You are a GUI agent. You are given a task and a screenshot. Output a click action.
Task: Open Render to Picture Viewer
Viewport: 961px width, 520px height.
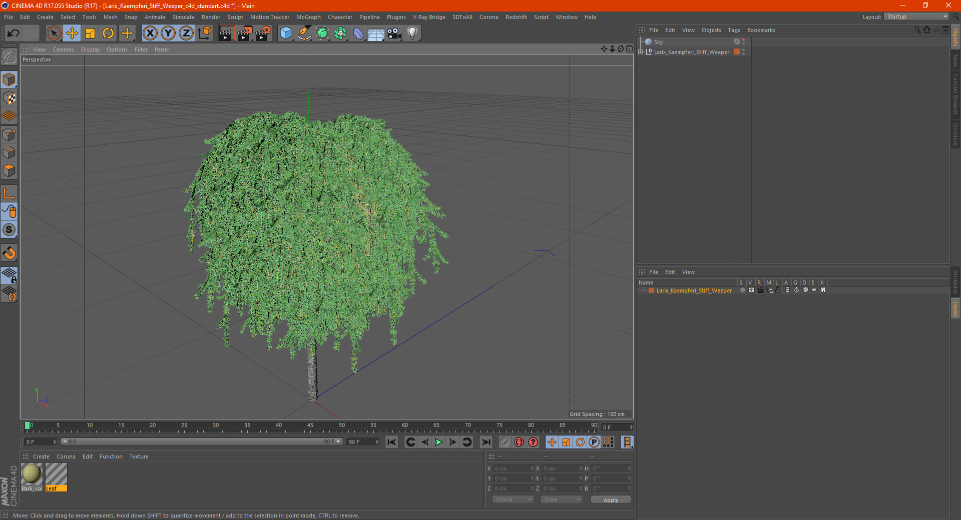click(x=245, y=33)
